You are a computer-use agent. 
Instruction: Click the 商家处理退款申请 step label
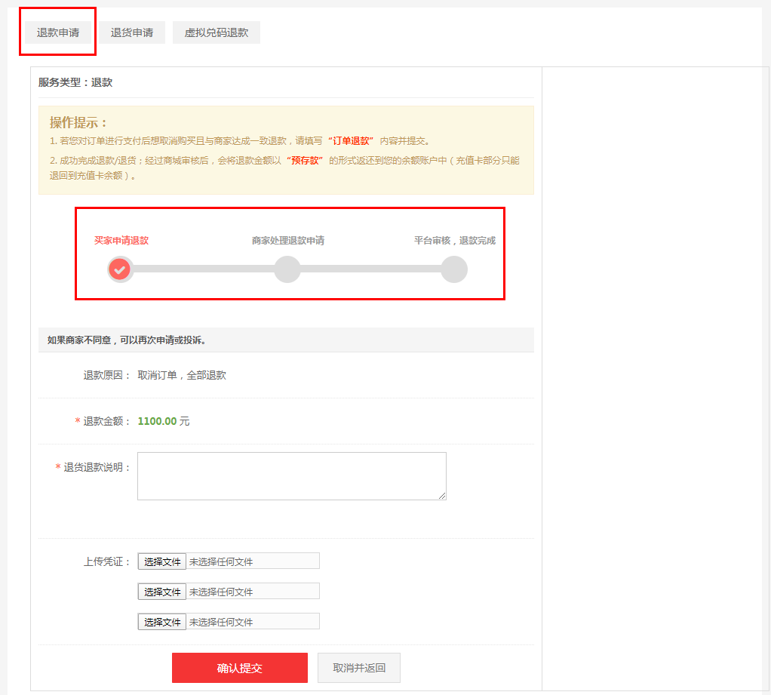pyautogui.click(x=288, y=241)
